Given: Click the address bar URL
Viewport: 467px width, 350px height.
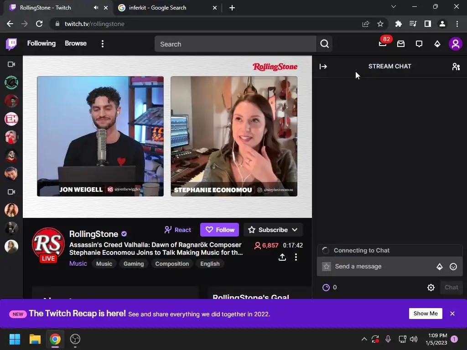Looking at the screenshot, I should point(94,24).
